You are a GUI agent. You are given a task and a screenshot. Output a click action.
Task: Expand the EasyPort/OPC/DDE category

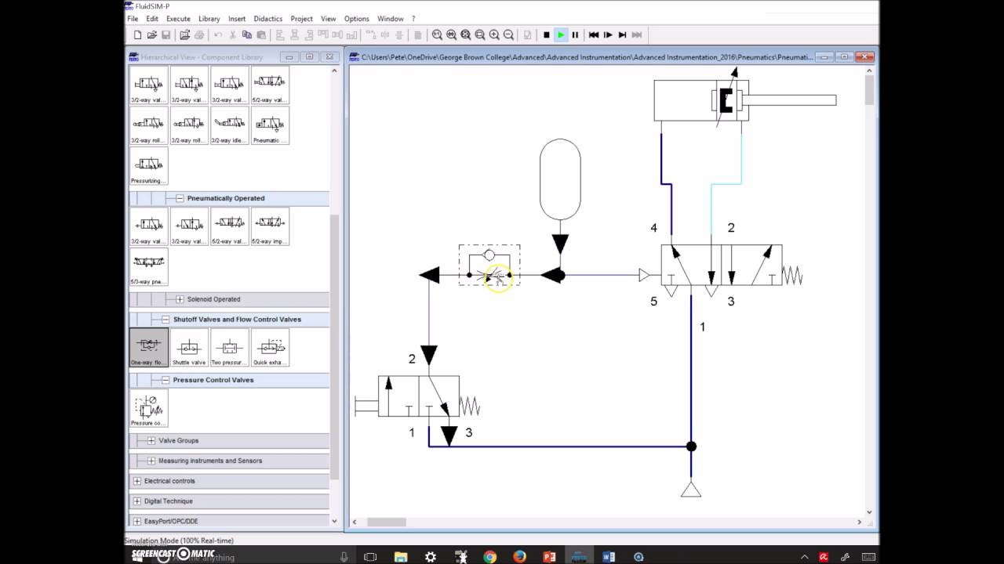(x=137, y=522)
